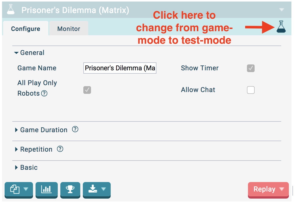
Task: Click the red Replay button
Action: tap(268, 190)
